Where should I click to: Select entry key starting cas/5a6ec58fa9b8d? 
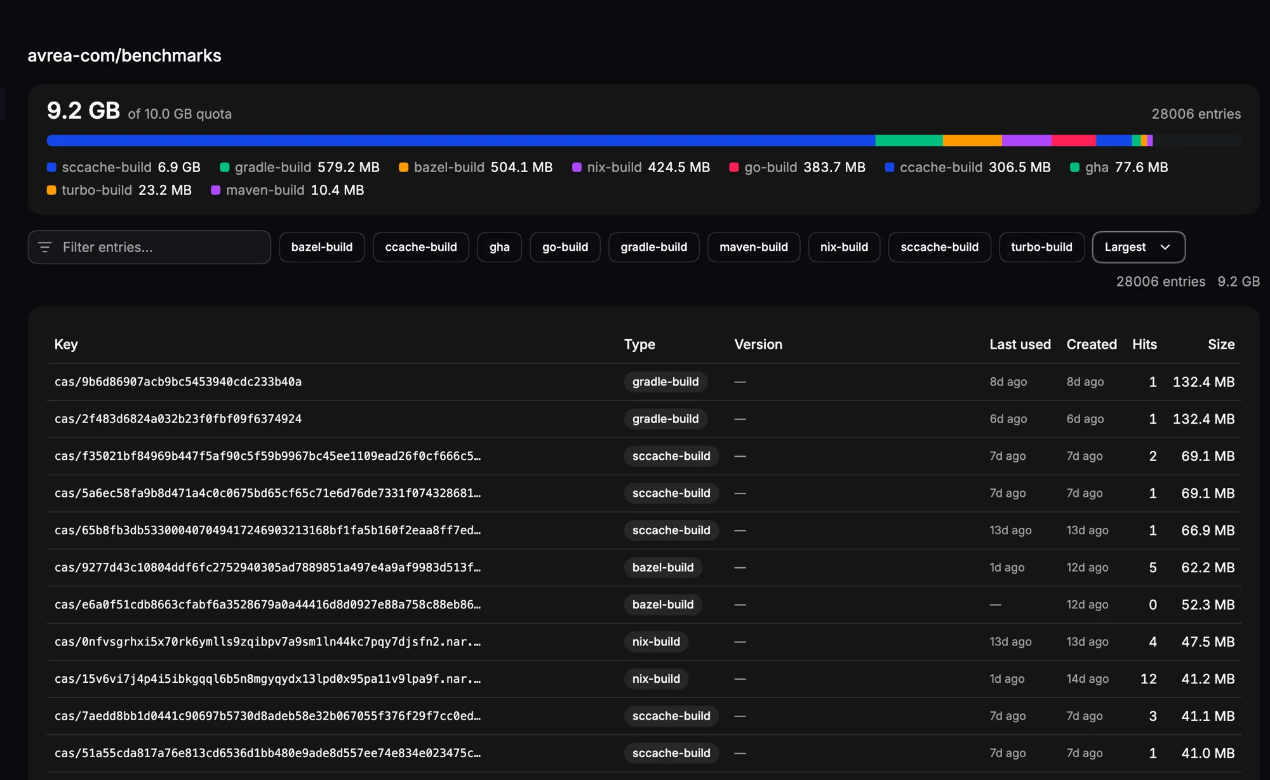[267, 493]
